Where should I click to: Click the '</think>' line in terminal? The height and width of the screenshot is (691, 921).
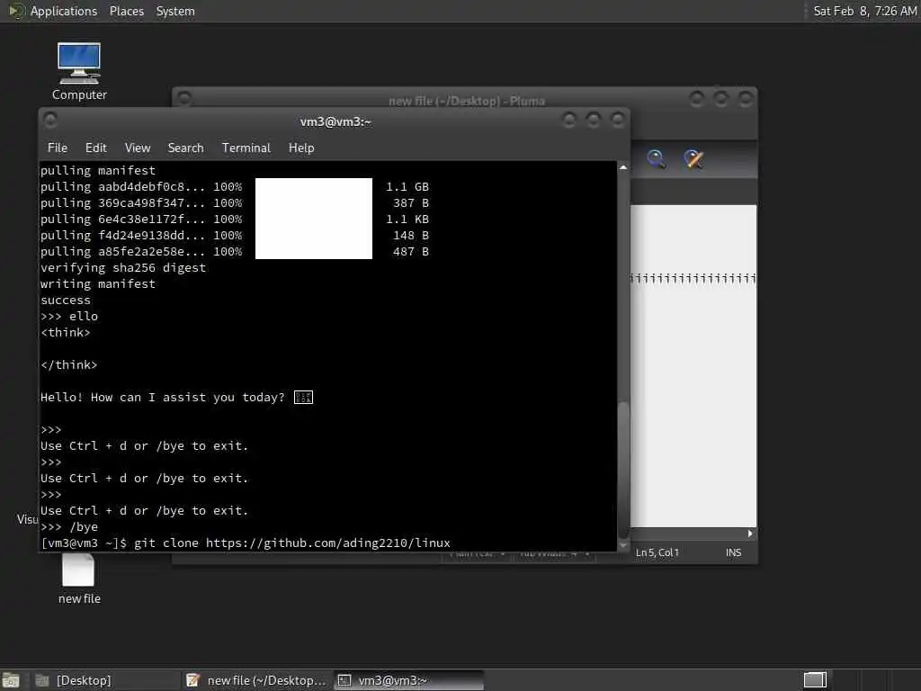point(68,365)
